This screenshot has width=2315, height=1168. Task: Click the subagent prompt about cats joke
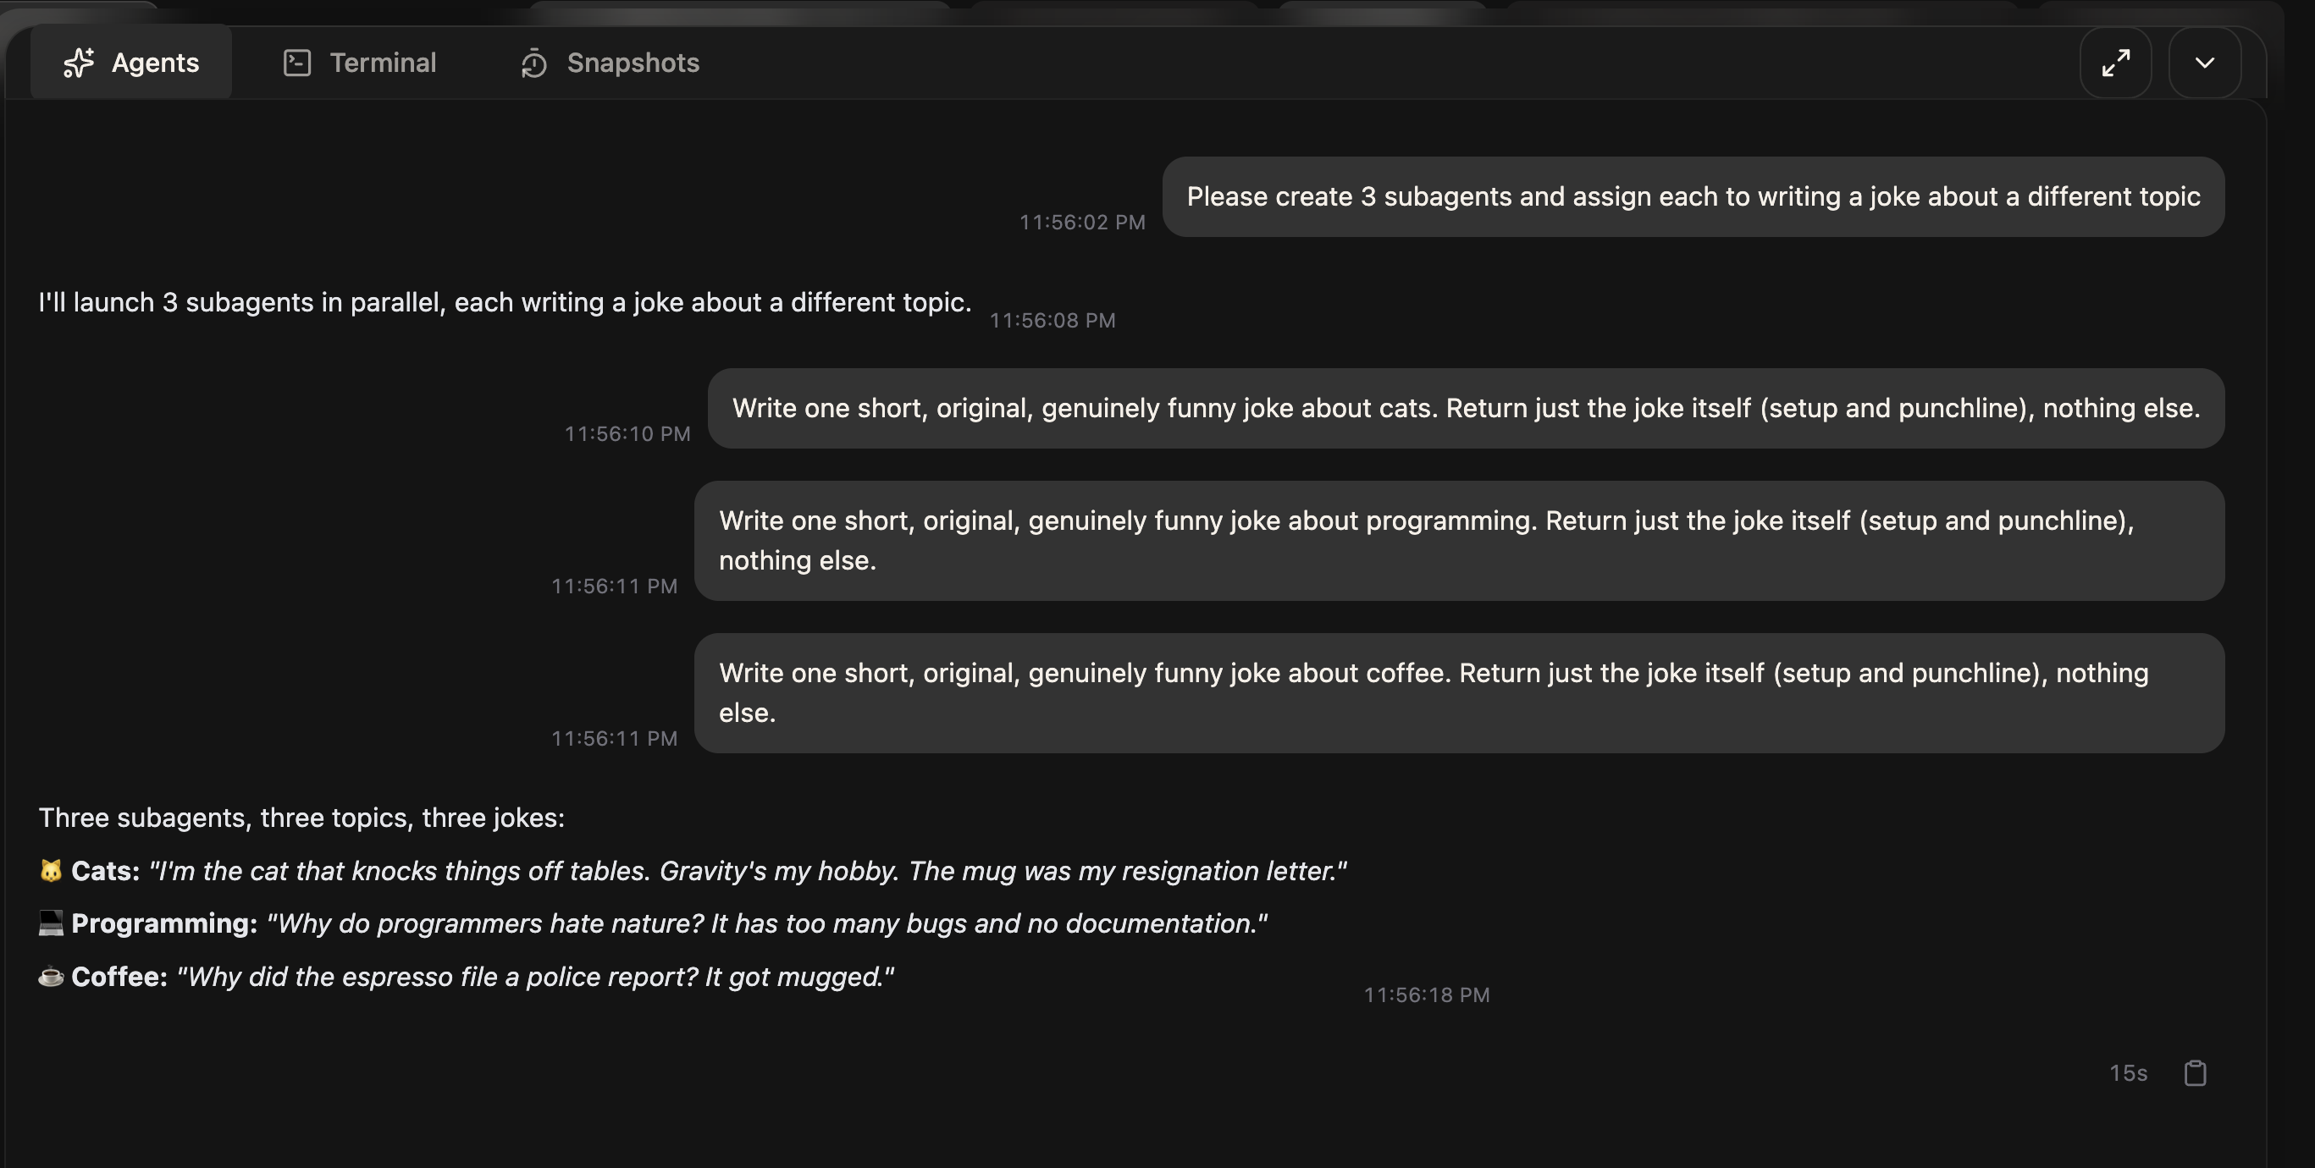[1466, 408]
